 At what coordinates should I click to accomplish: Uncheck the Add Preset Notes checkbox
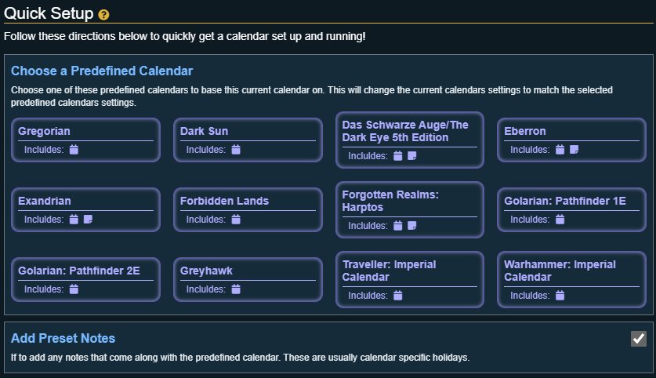[x=639, y=338]
